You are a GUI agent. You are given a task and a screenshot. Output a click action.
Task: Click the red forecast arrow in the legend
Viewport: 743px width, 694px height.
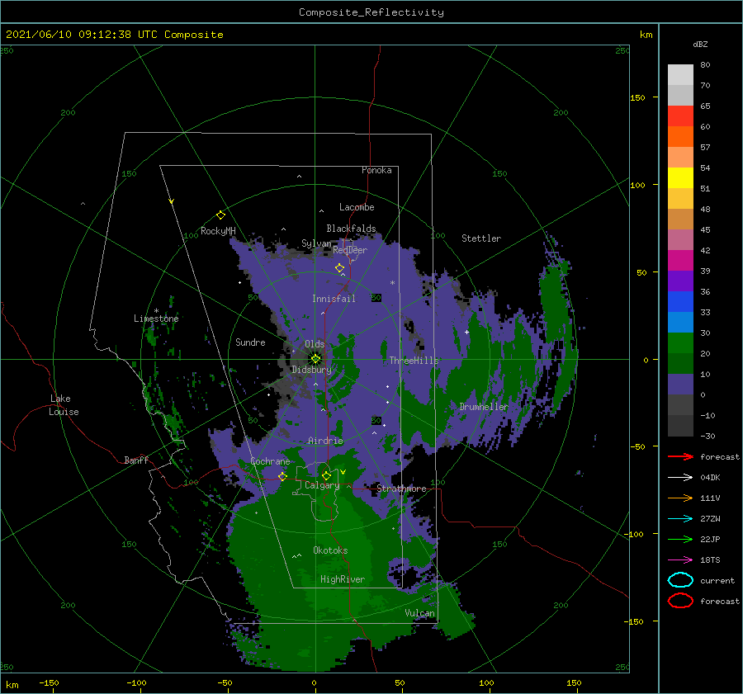point(680,456)
